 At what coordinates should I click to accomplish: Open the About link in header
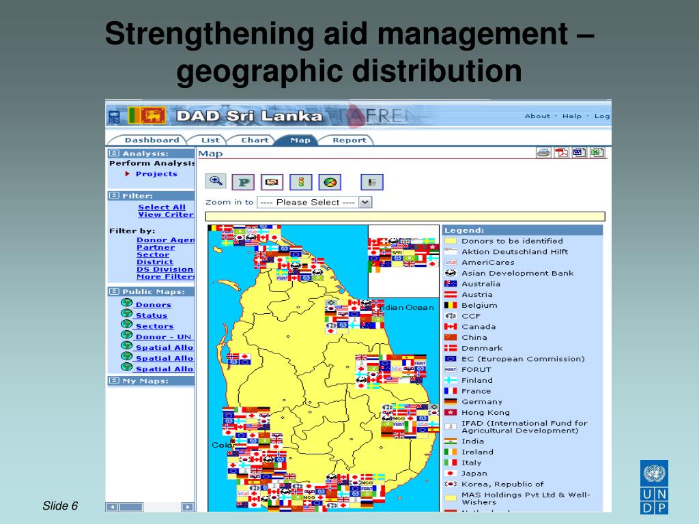537,116
